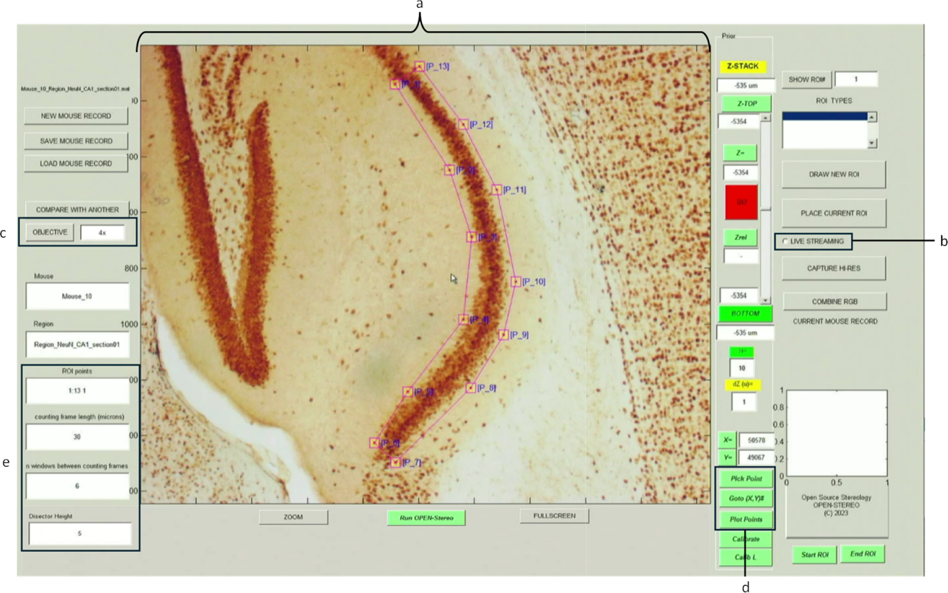The width and height of the screenshot is (948, 593).
Task: Select ROI point marker P_3
Action: [471, 237]
